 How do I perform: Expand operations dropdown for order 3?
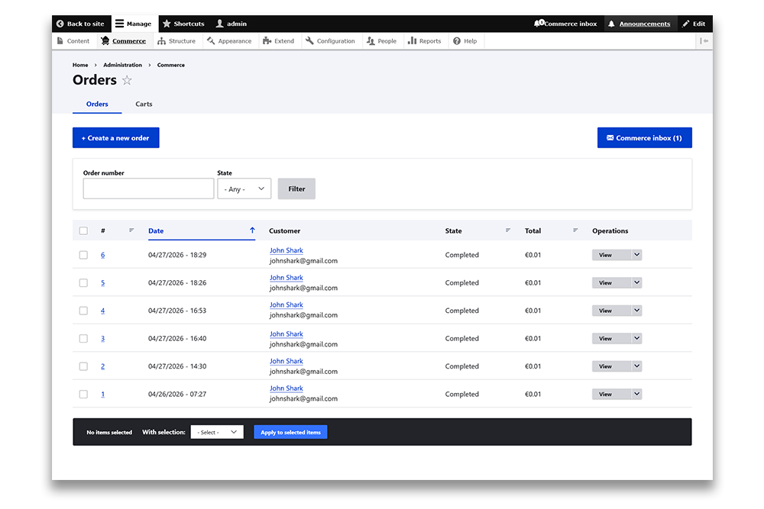(636, 338)
